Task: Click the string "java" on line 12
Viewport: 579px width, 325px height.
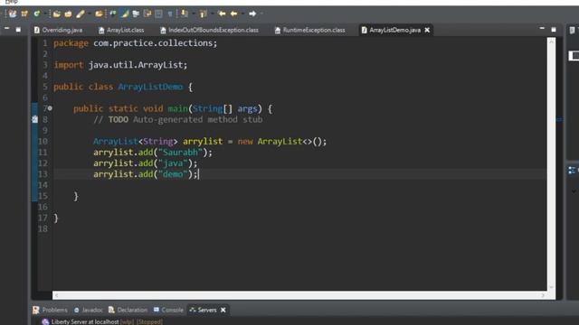Action: pyautogui.click(x=173, y=162)
